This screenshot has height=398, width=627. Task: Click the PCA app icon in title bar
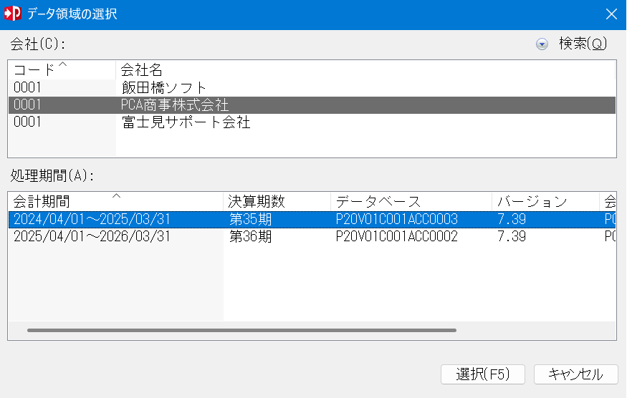point(12,14)
